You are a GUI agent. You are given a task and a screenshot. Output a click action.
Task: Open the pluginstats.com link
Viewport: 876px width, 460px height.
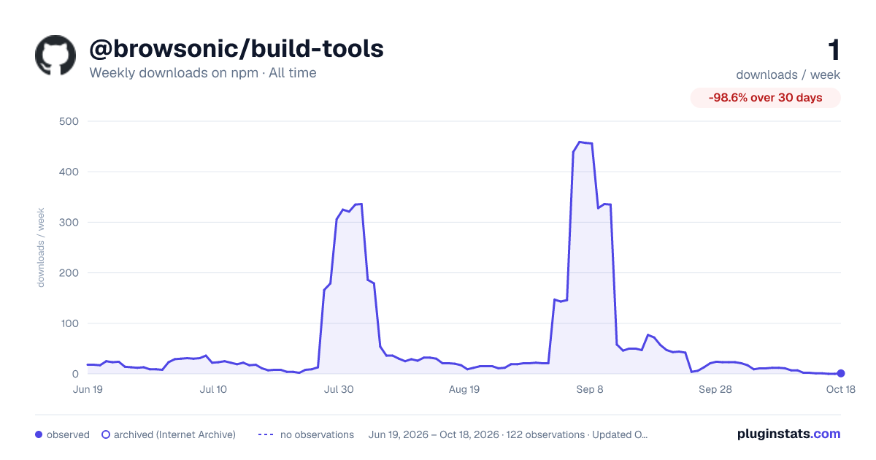pyautogui.click(x=789, y=434)
